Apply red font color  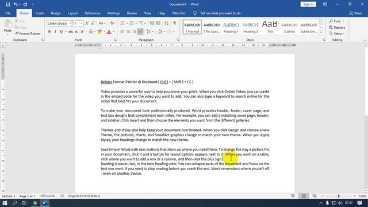[109, 32]
